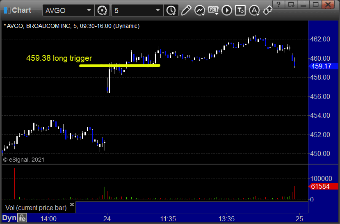Screen dimensions: 340x224
Task: Click the Vol (current price bar) label
Action: pyautogui.click(x=36, y=208)
